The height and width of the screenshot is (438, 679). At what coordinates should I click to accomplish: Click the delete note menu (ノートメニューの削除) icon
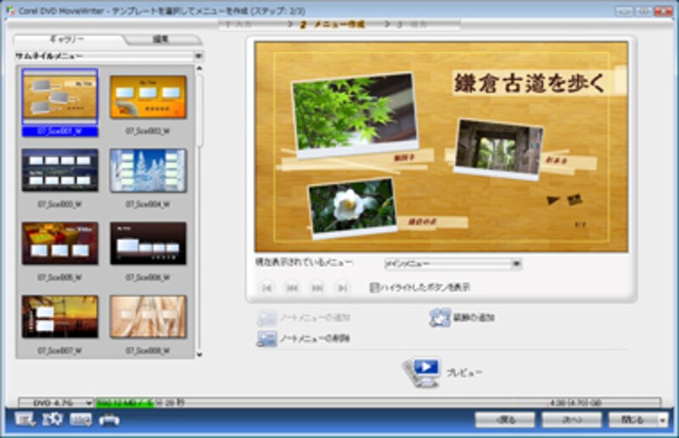[x=267, y=339]
